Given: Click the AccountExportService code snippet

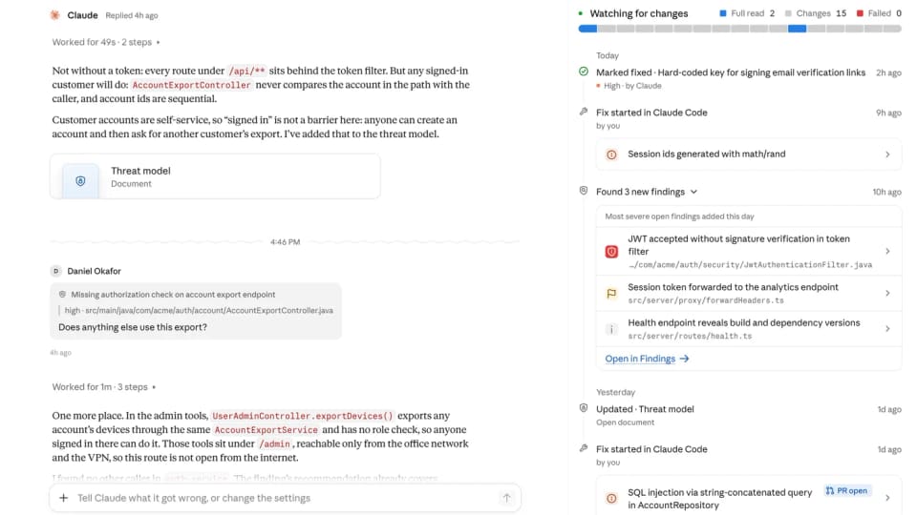Looking at the screenshot, I should coord(267,430).
